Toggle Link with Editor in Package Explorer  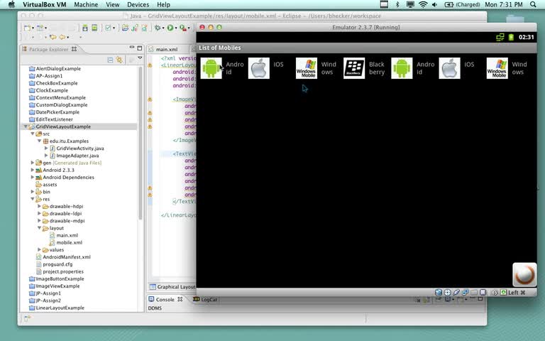(x=119, y=60)
